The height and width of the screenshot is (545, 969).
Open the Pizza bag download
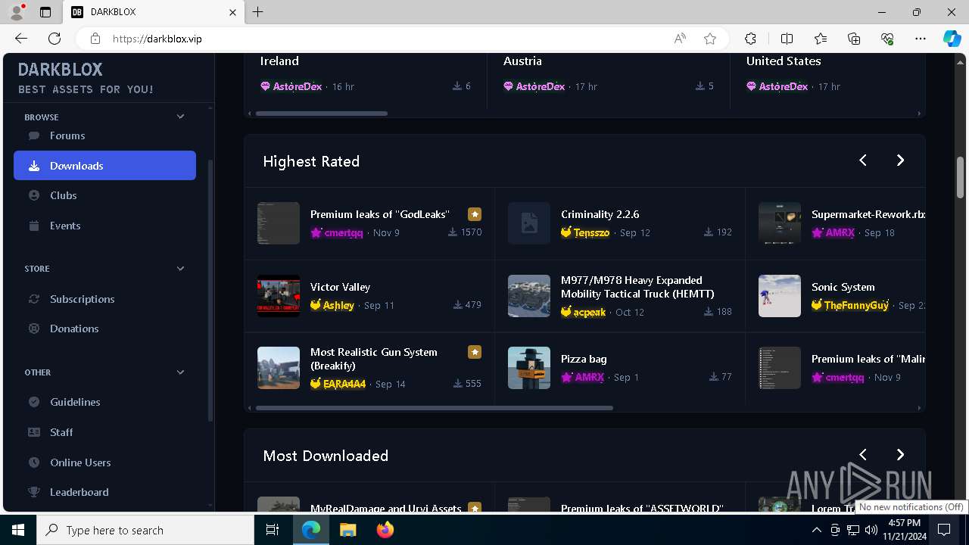584,359
